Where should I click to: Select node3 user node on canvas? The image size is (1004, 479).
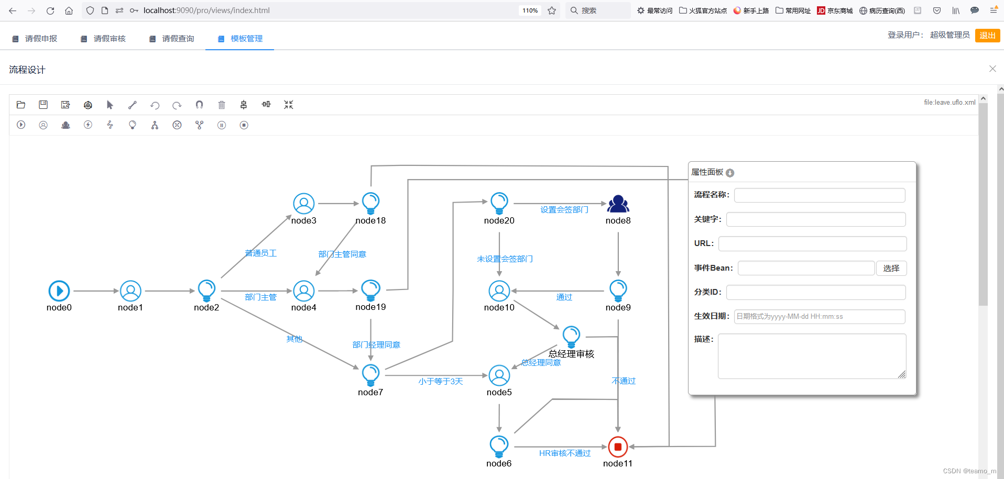(304, 204)
